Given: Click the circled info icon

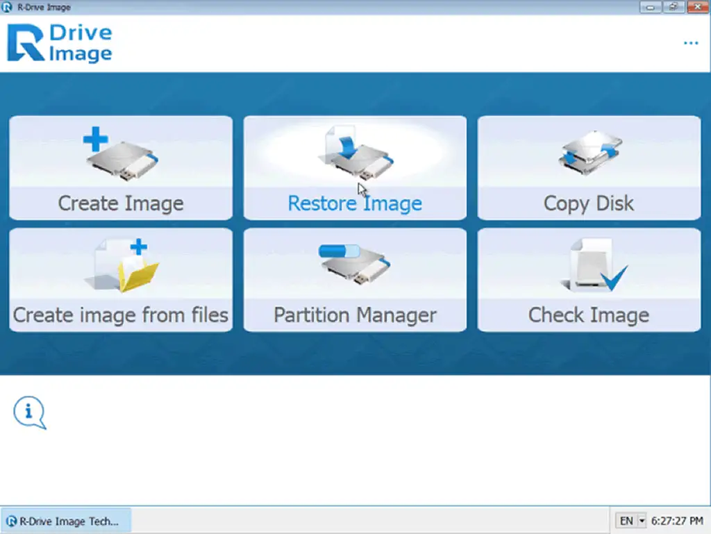Looking at the screenshot, I should [x=29, y=412].
